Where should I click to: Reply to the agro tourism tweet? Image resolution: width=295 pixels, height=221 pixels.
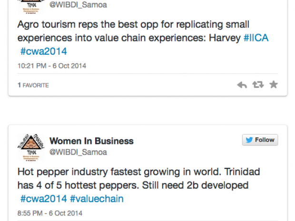coord(242,85)
